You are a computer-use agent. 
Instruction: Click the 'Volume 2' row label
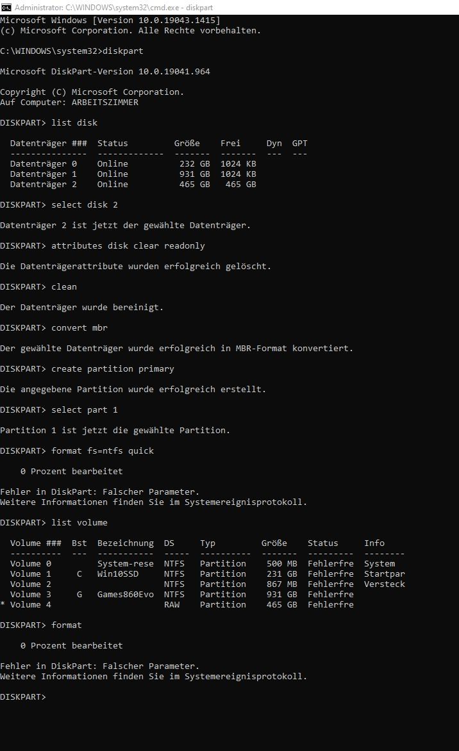point(31,584)
